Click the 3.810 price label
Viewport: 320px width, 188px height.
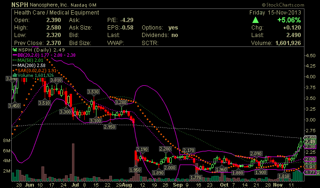point(56,80)
